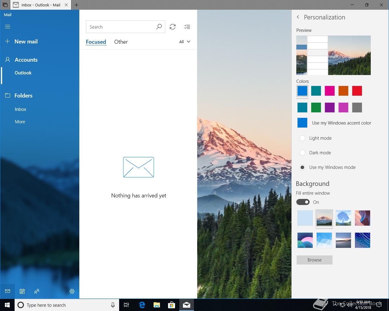
Task: Click New mail label
Action: [x=26, y=42]
